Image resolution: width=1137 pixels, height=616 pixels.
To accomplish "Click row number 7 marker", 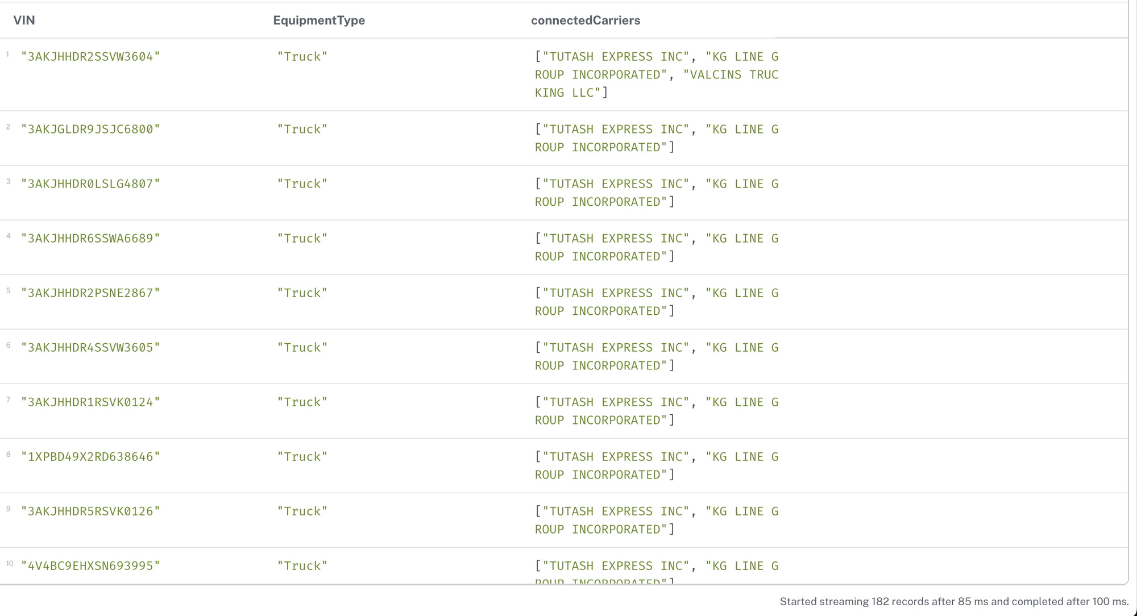I will [9, 400].
